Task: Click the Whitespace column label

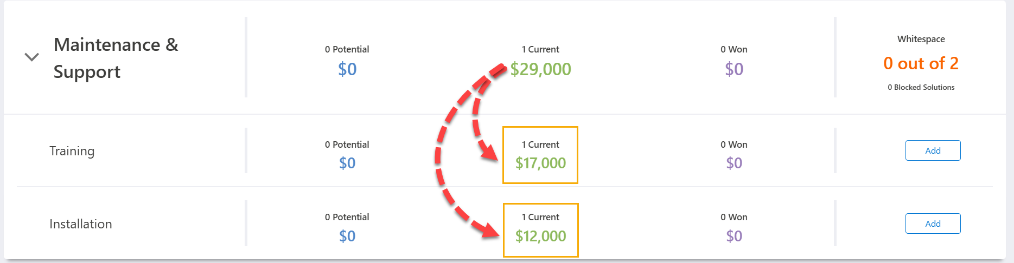Action: pyautogui.click(x=921, y=39)
